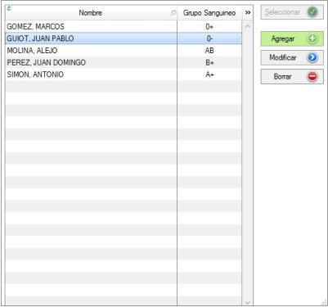Click blood group cell AB
The image size is (328, 307).
tap(209, 51)
